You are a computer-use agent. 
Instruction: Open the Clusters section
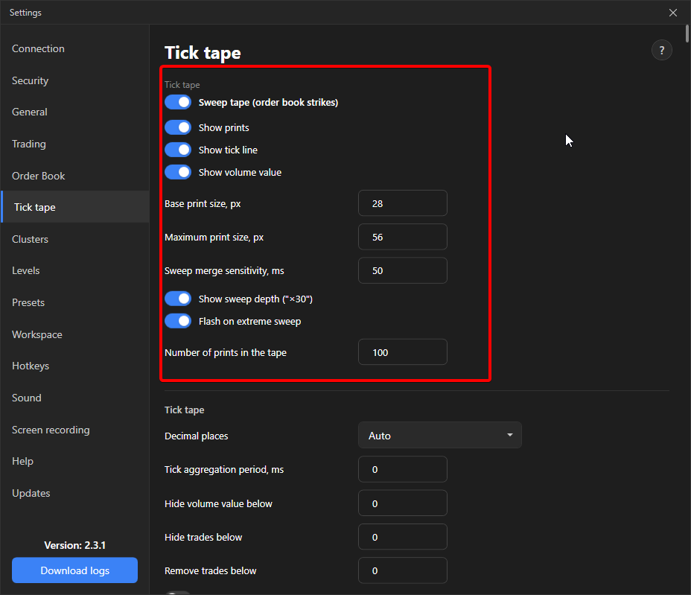tap(75, 239)
